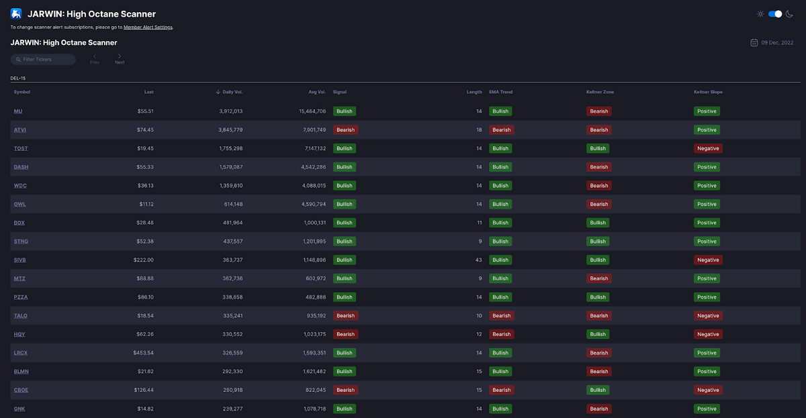Select the SIVB ticker link
Image resolution: width=806 pixels, height=418 pixels.
pyautogui.click(x=20, y=260)
